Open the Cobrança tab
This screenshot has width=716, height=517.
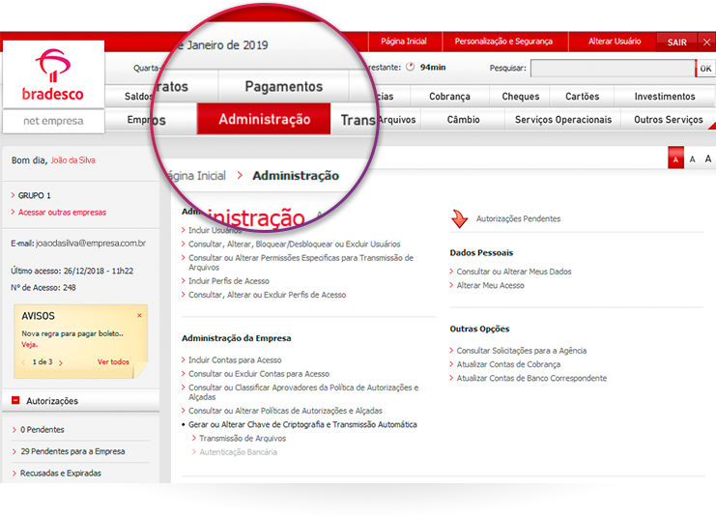449,97
